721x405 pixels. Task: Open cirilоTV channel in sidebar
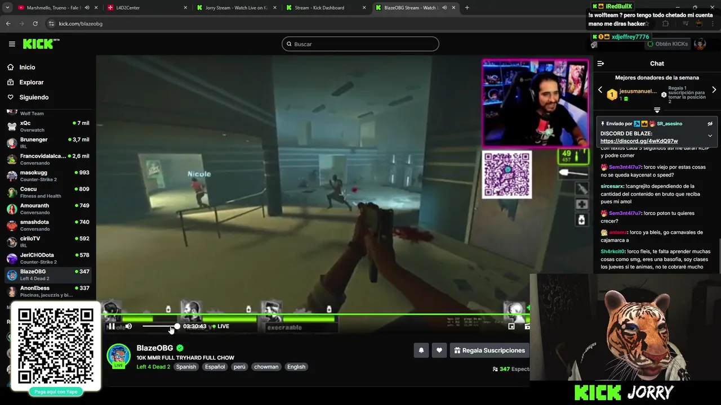48,241
